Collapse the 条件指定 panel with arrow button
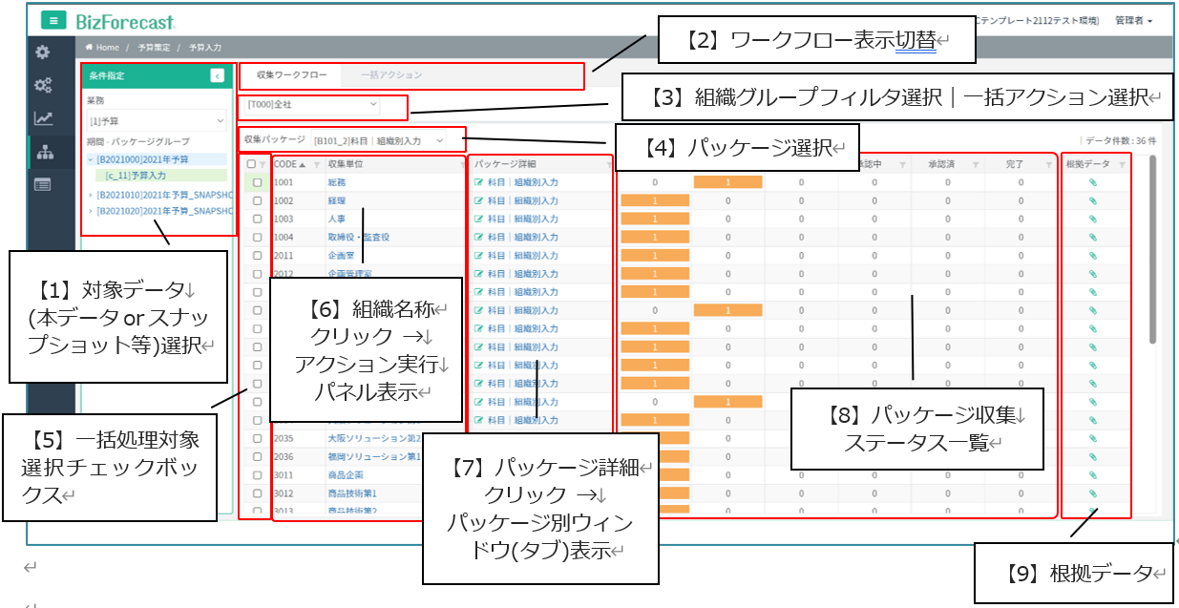This screenshot has height=608, width=1179. point(217,75)
